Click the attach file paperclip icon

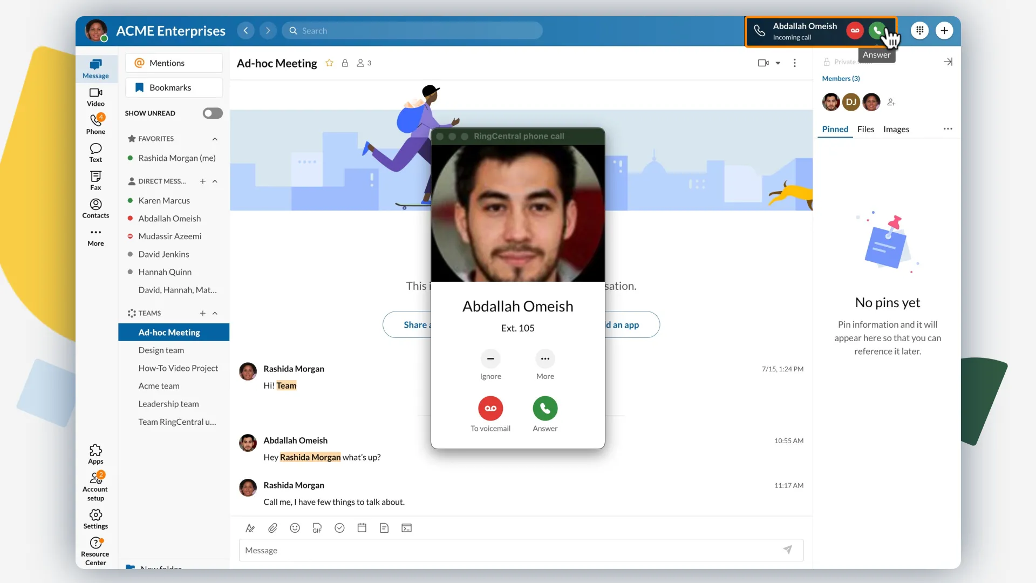click(272, 528)
